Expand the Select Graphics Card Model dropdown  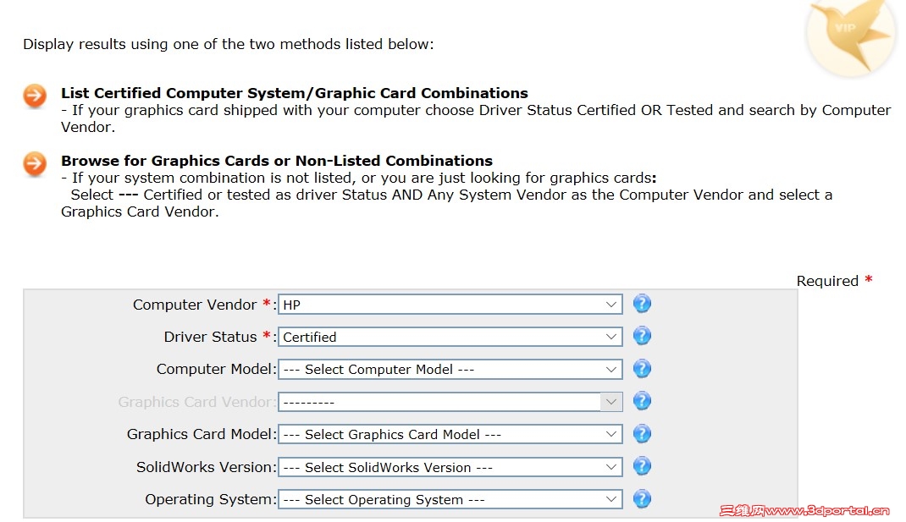pos(450,434)
